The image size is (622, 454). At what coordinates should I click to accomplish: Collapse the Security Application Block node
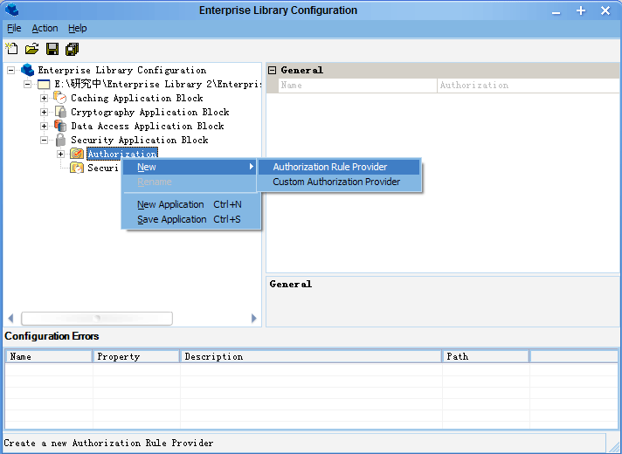click(x=44, y=140)
